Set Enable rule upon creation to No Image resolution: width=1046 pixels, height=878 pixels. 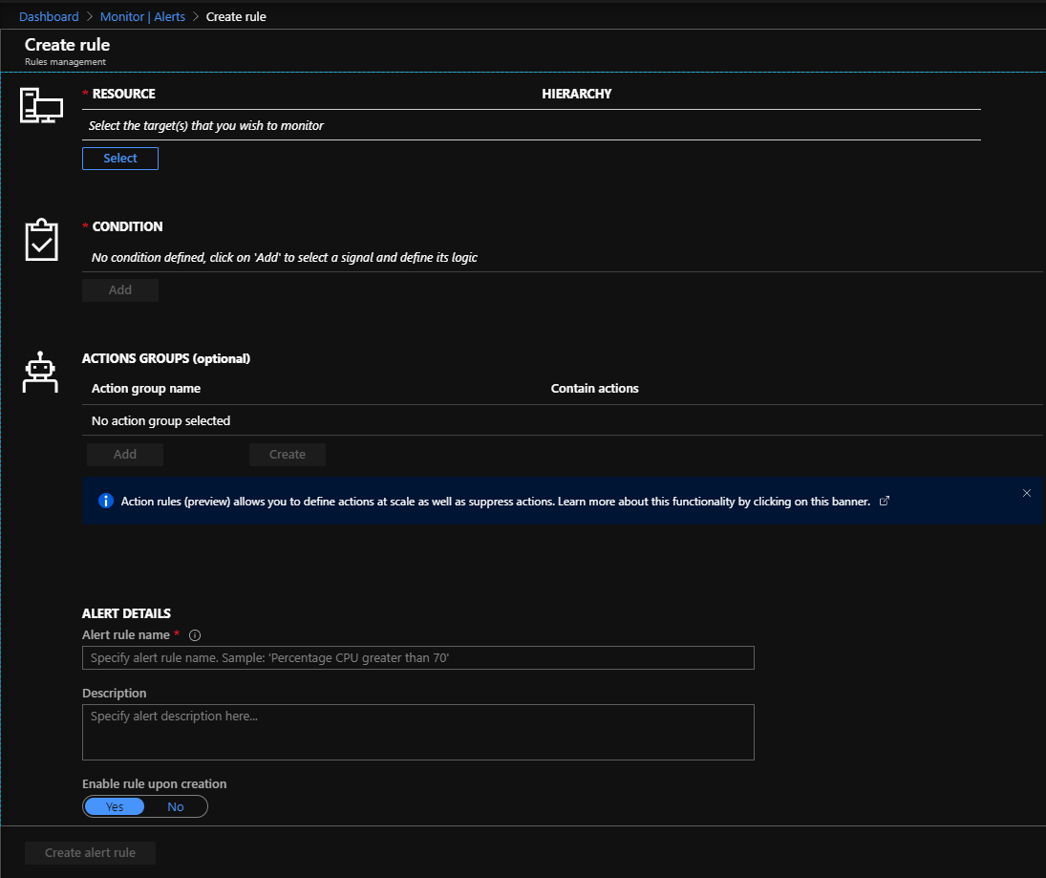click(176, 806)
